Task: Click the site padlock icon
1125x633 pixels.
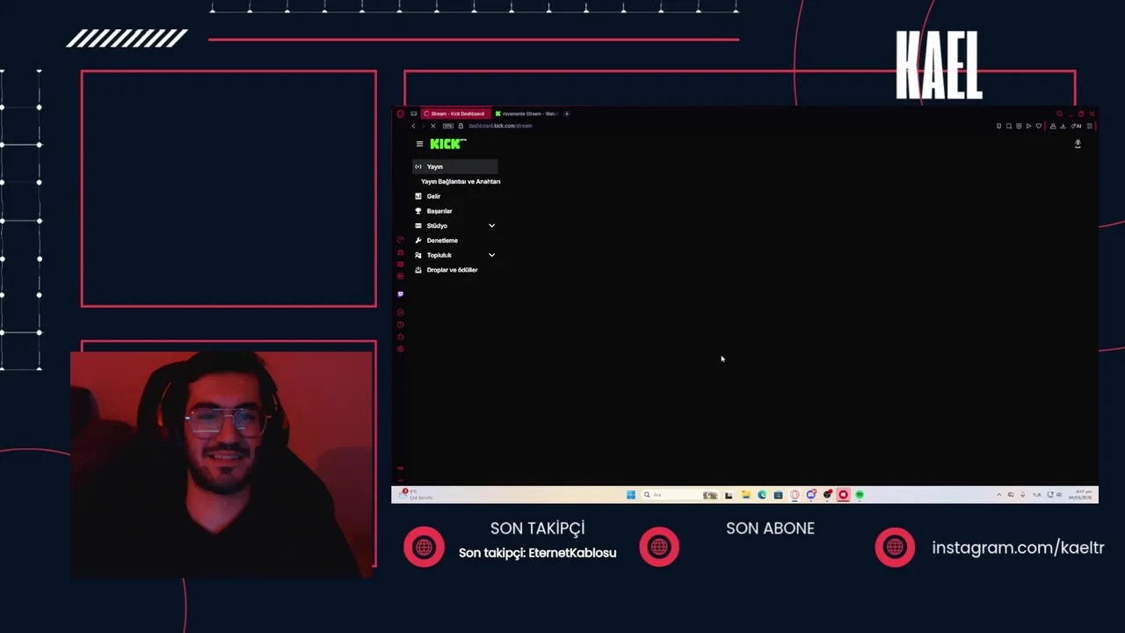Action: (461, 126)
